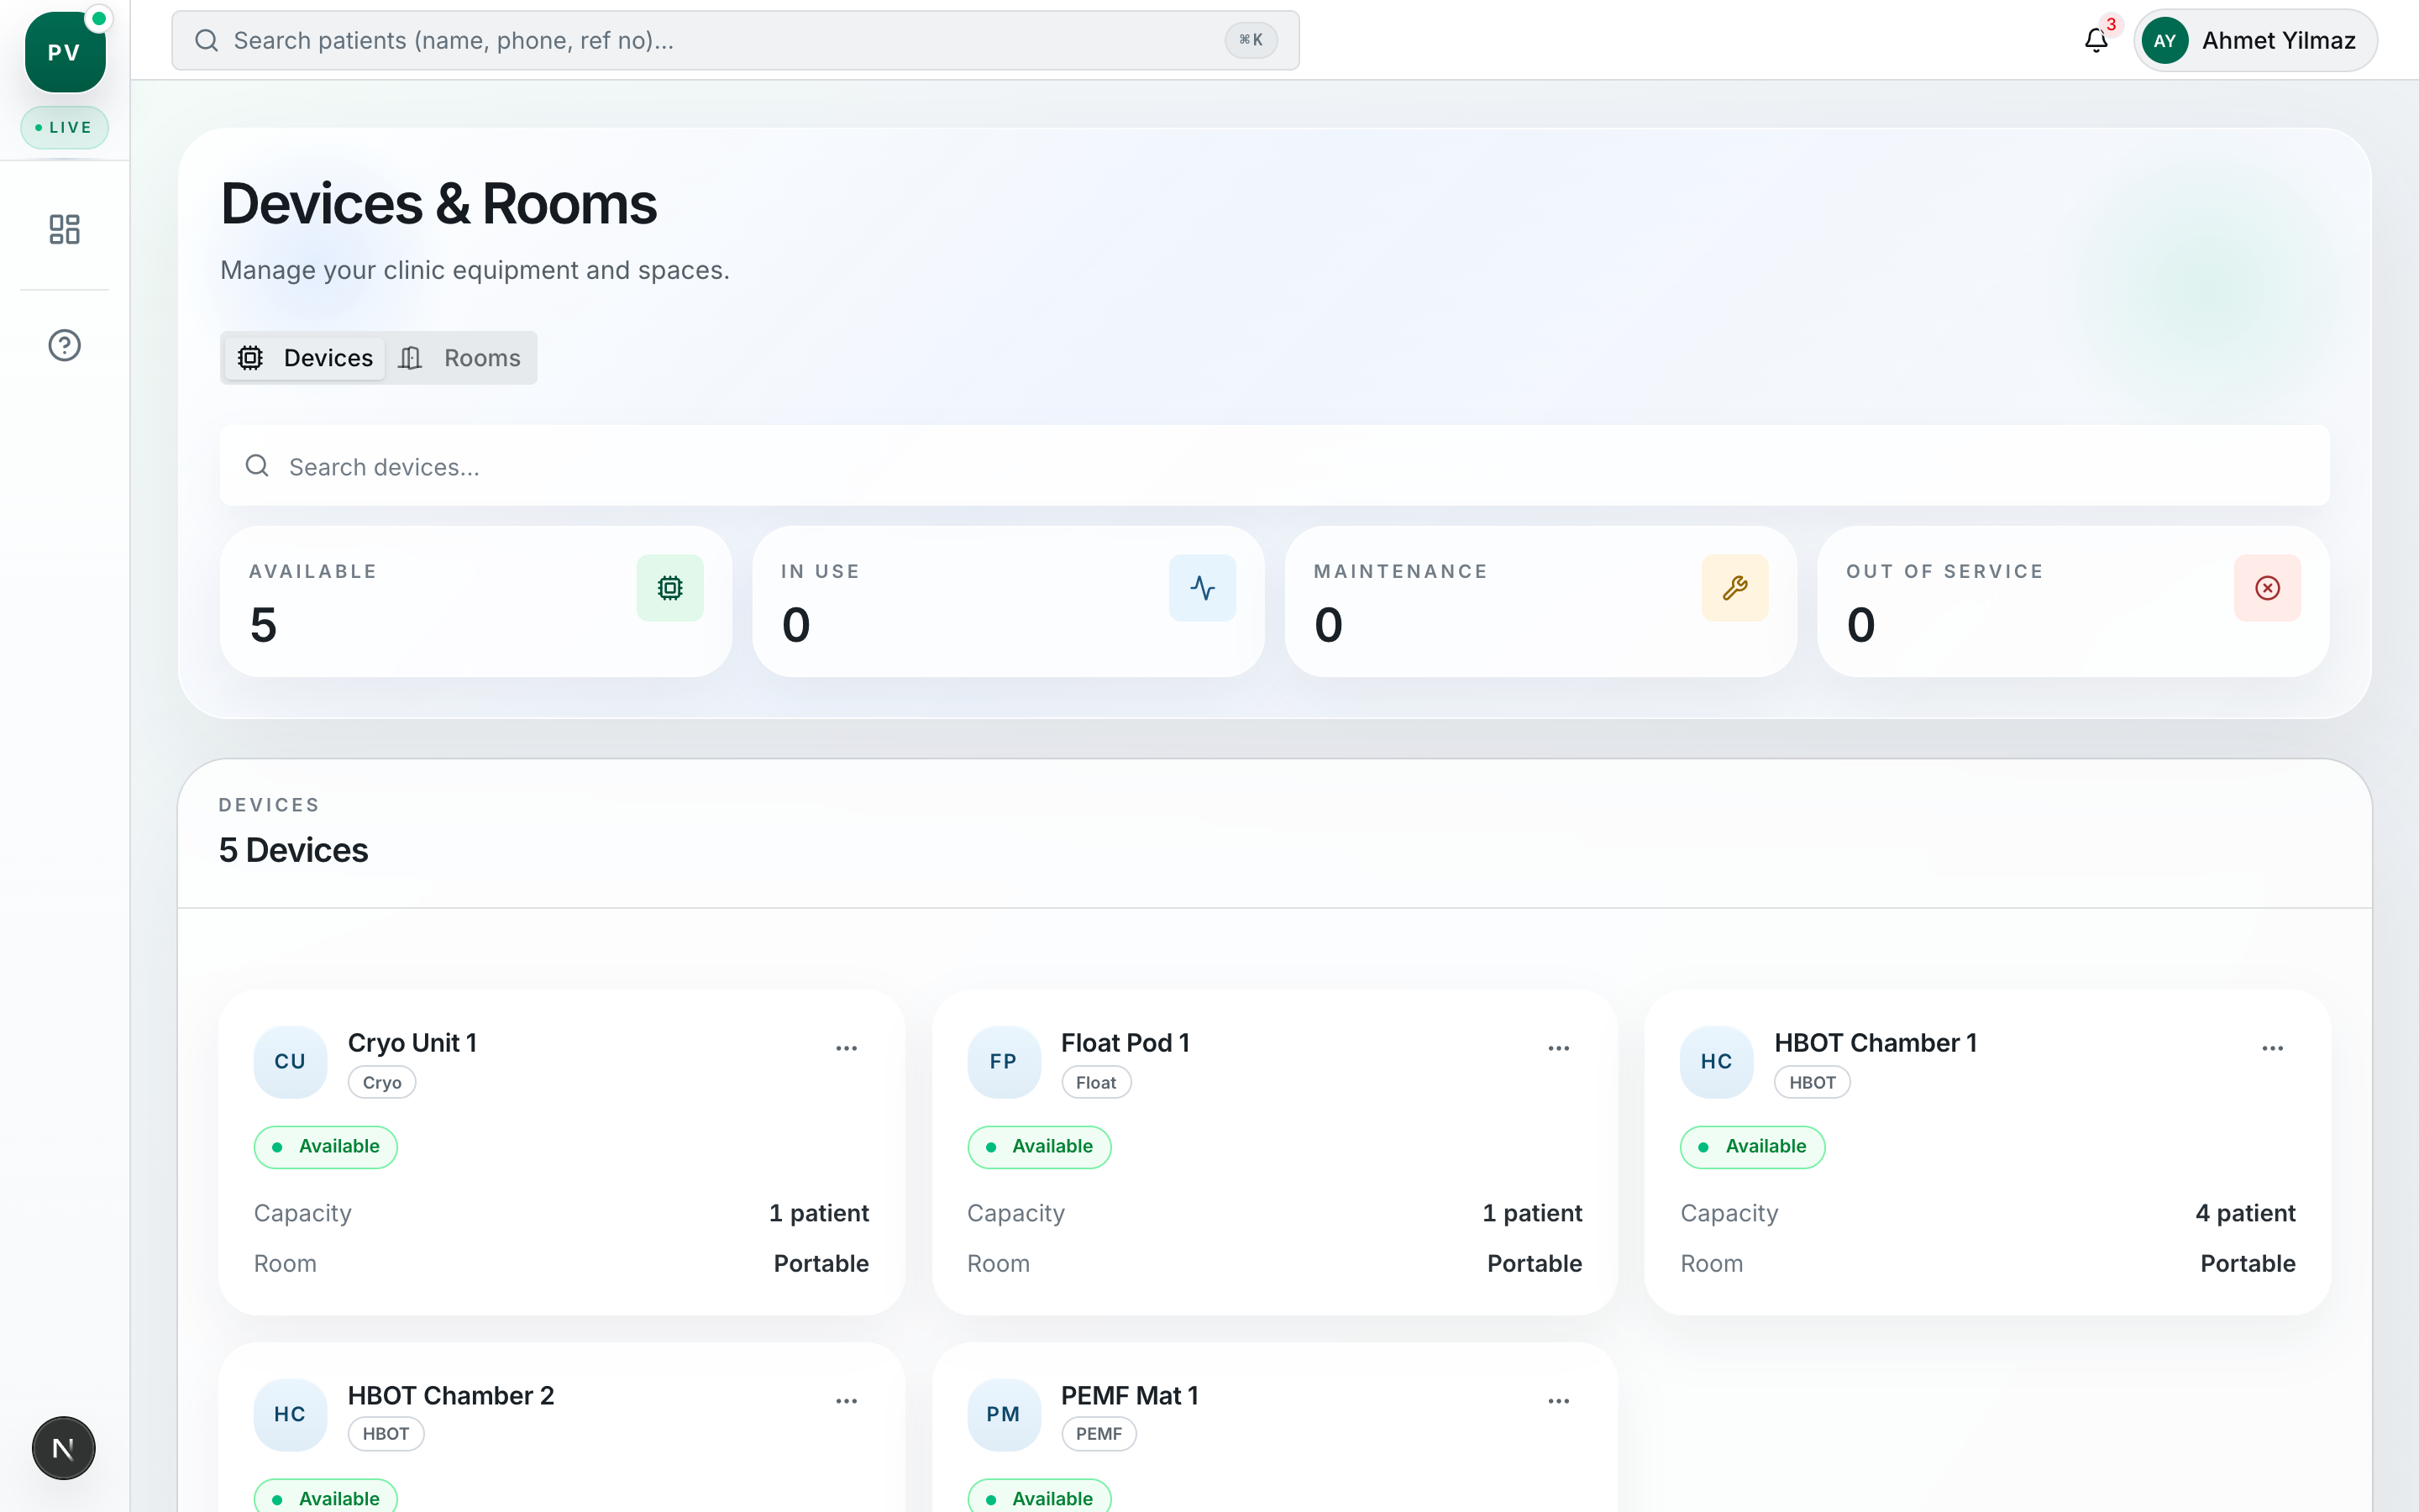Click the Available stat card
The width and height of the screenshot is (2419, 1512).
pos(475,602)
